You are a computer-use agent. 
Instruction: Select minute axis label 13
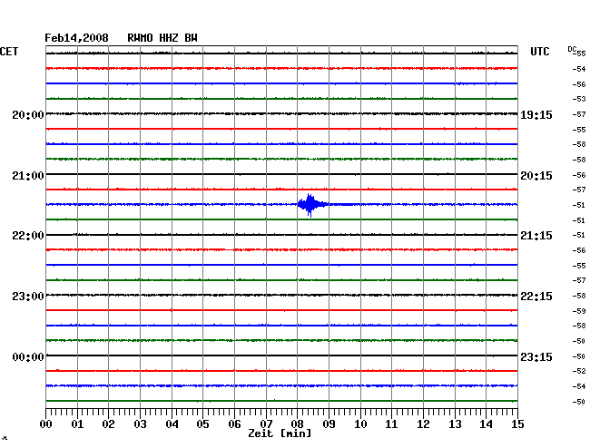tap(455, 424)
